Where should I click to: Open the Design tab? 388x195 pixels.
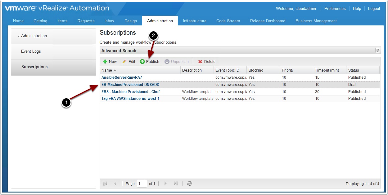[131, 21]
